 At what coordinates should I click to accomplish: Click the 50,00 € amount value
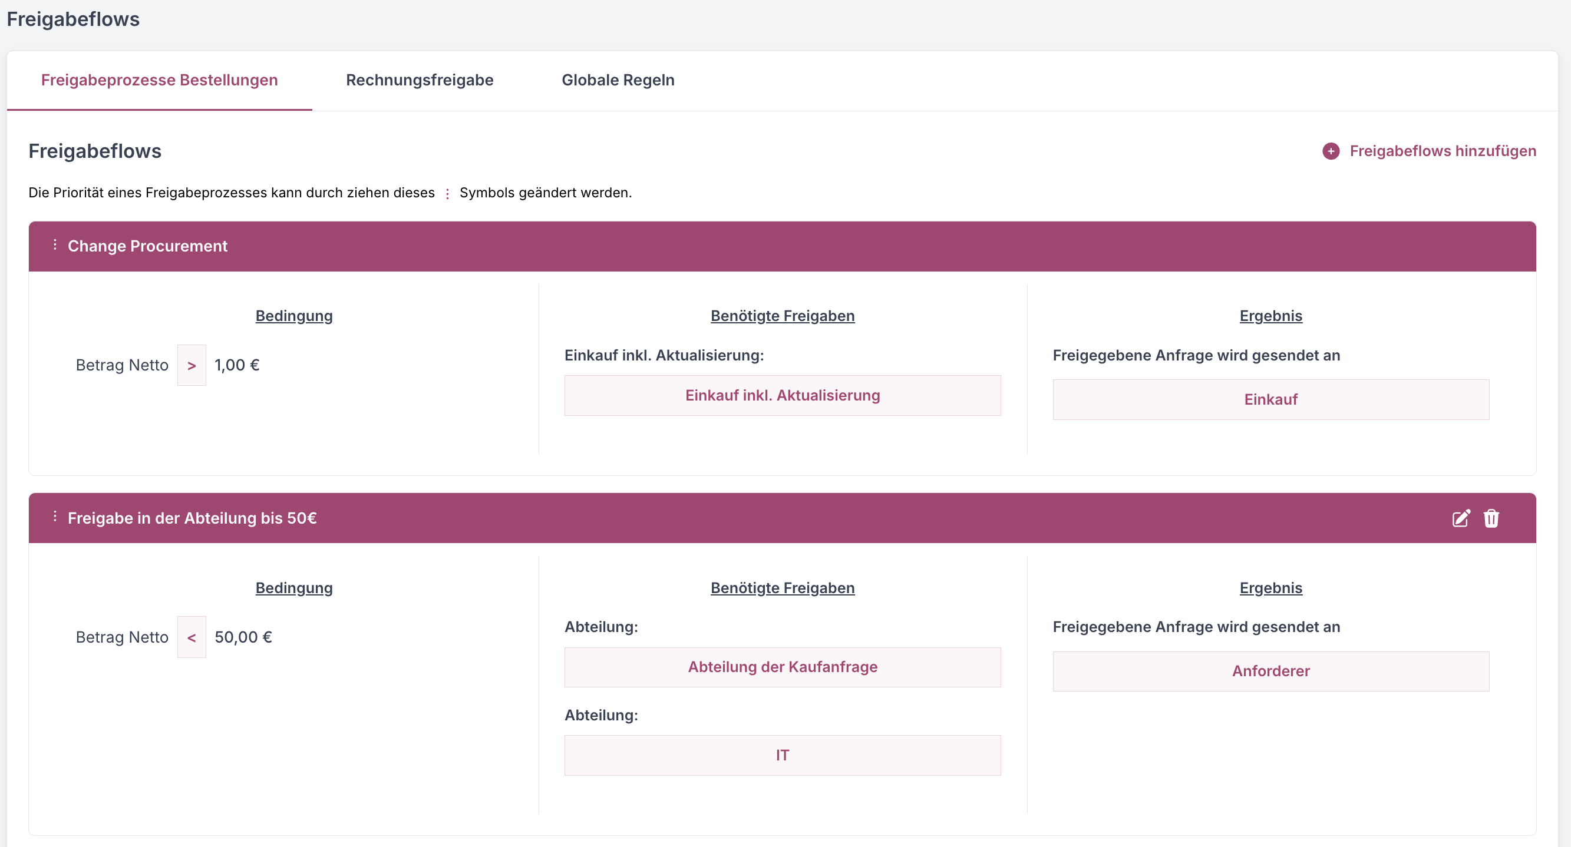pos(243,637)
